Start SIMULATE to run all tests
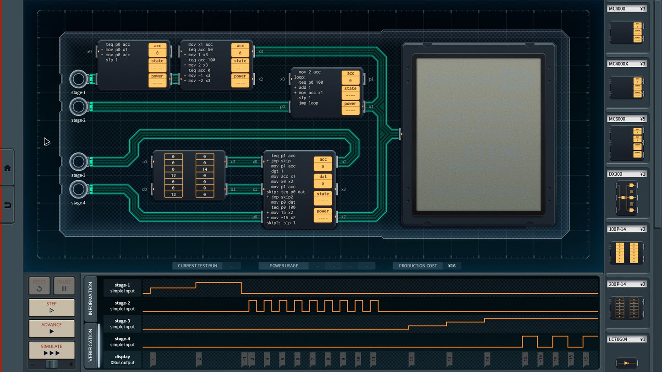The width and height of the screenshot is (662, 372). coord(51,349)
